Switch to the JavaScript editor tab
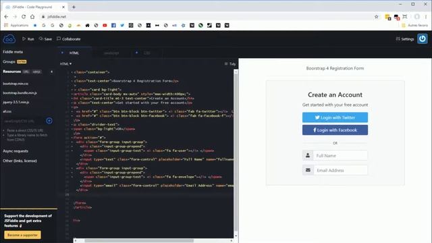 (x=111, y=53)
